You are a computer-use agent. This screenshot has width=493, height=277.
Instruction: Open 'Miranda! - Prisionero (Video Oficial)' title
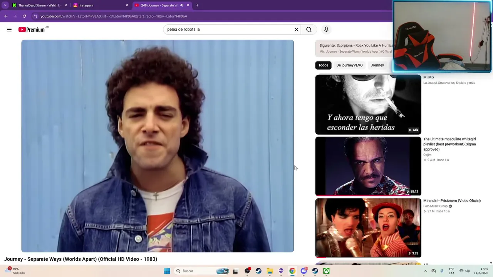coord(452,201)
